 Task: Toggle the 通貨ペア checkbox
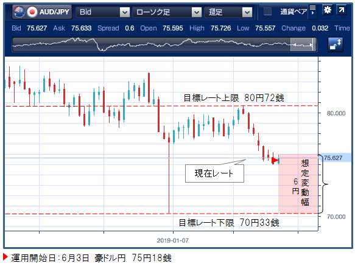click(267, 12)
